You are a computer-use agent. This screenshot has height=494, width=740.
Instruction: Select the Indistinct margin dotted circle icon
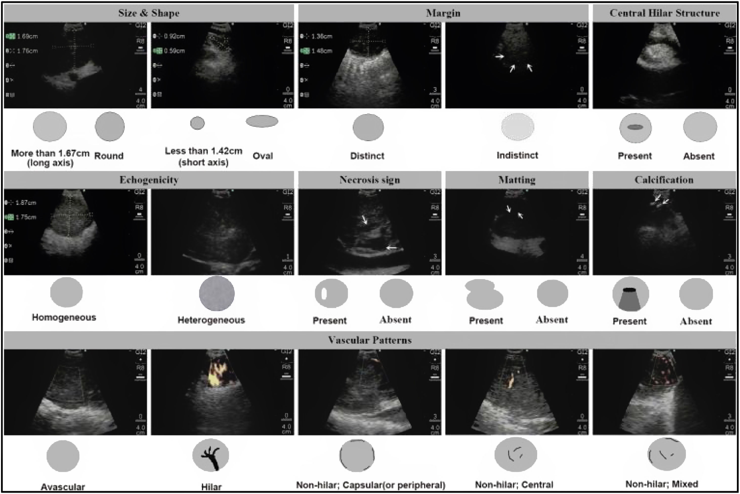tap(517, 127)
